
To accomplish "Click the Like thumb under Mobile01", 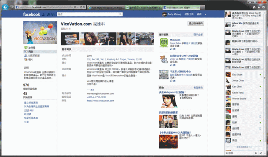I will [171, 49].
